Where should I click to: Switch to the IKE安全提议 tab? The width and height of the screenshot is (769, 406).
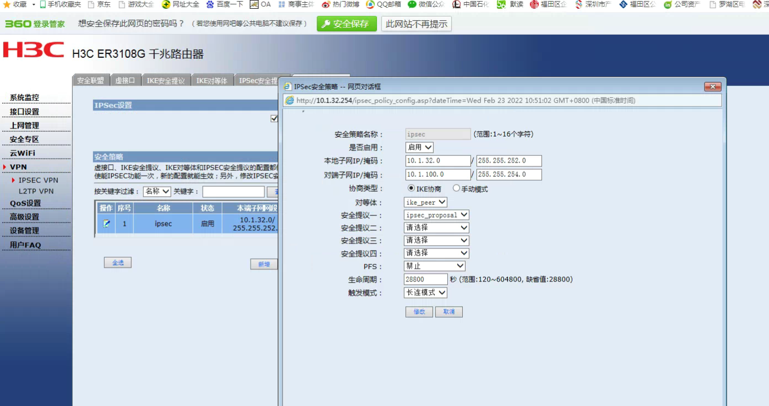pos(166,80)
